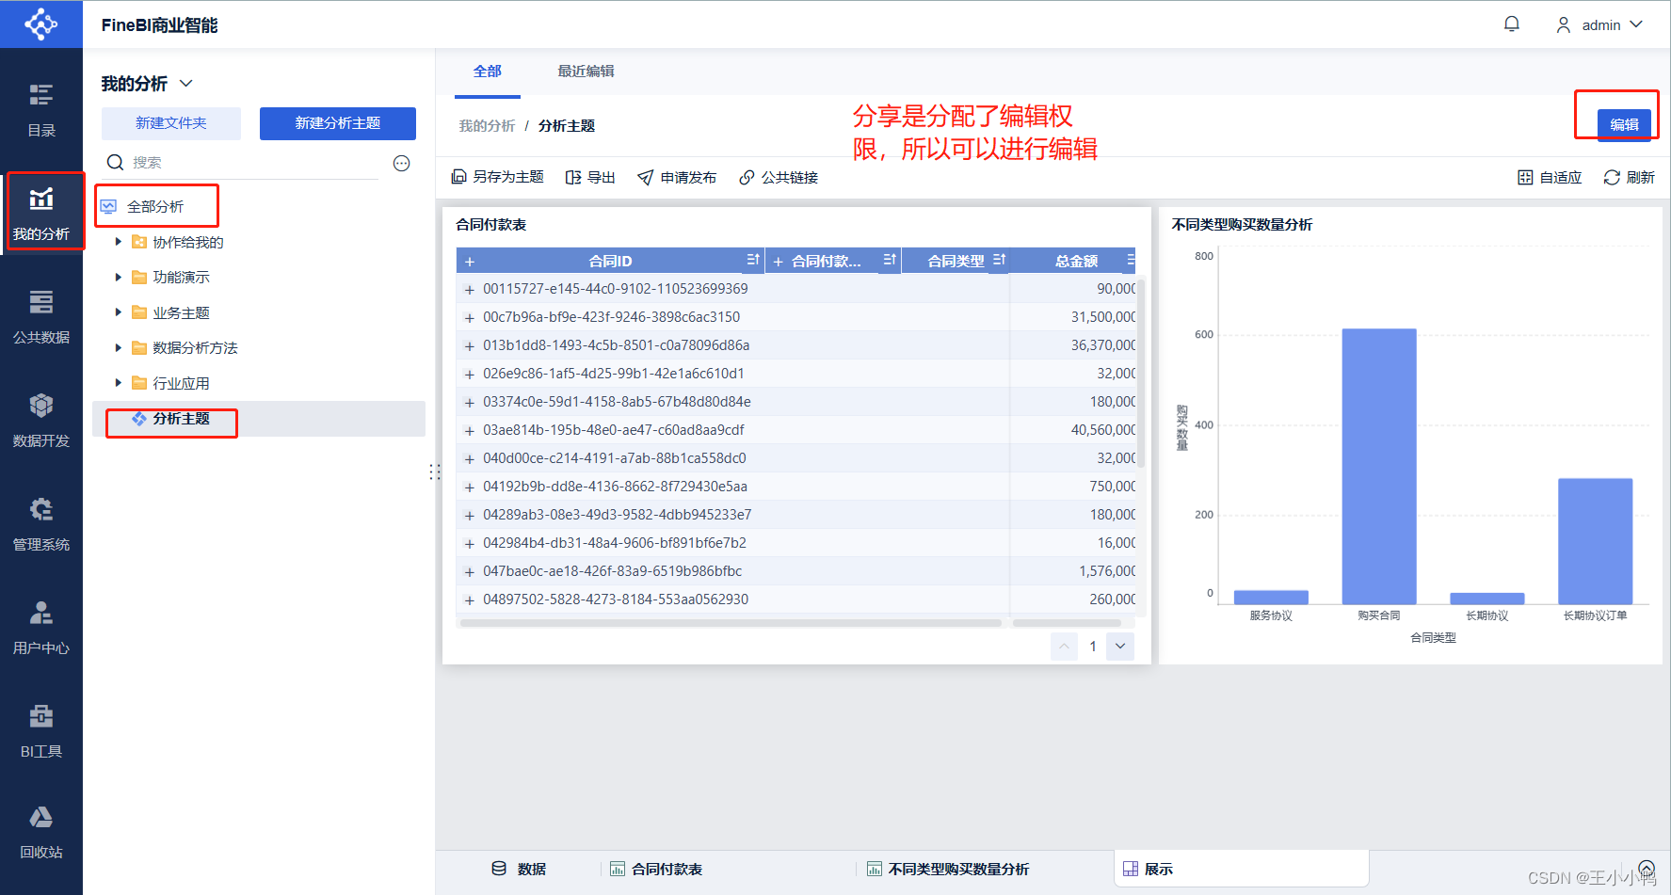Click plus icon in 合同ID column header
Screen dimensions: 1671x895
469,262
